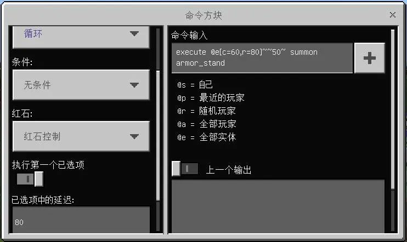Click the @p = 最近的玩家 selector hint
Screen dimensions: 407x242
[211, 98]
